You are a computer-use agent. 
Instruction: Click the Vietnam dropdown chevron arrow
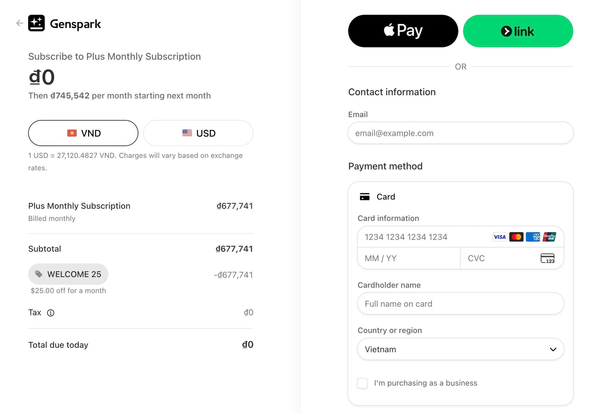click(x=553, y=349)
